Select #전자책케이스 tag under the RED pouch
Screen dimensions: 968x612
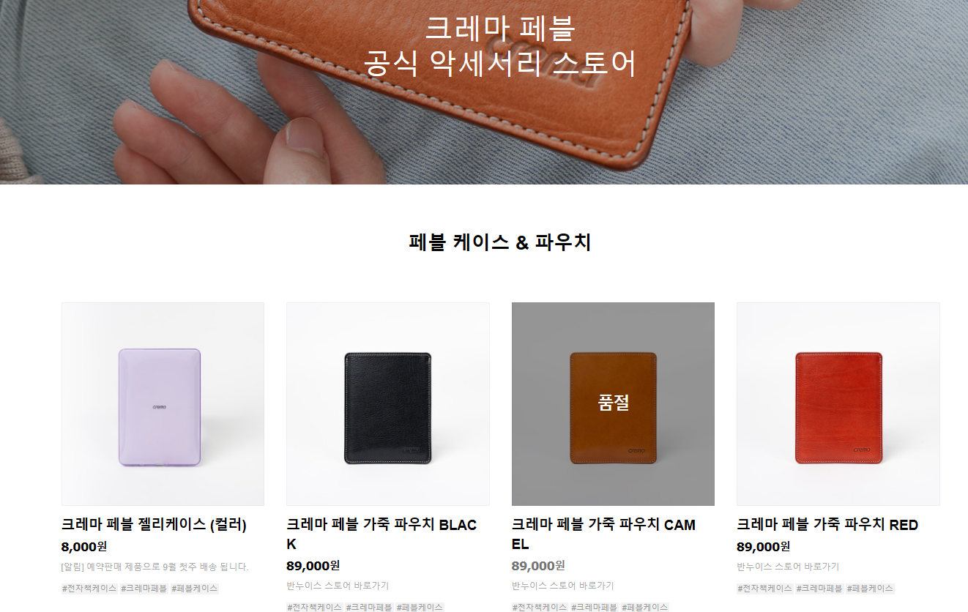tap(764, 589)
